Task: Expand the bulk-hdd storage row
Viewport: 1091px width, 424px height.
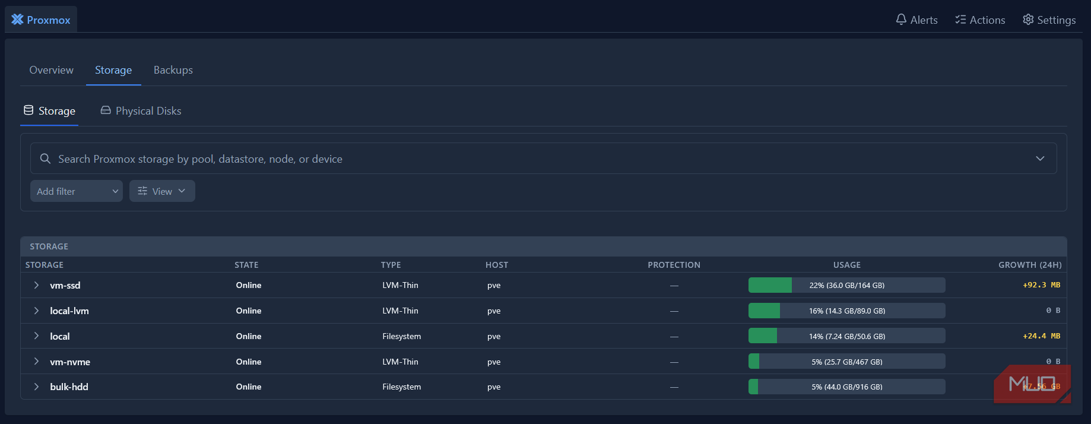Action: click(x=36, y=387)
